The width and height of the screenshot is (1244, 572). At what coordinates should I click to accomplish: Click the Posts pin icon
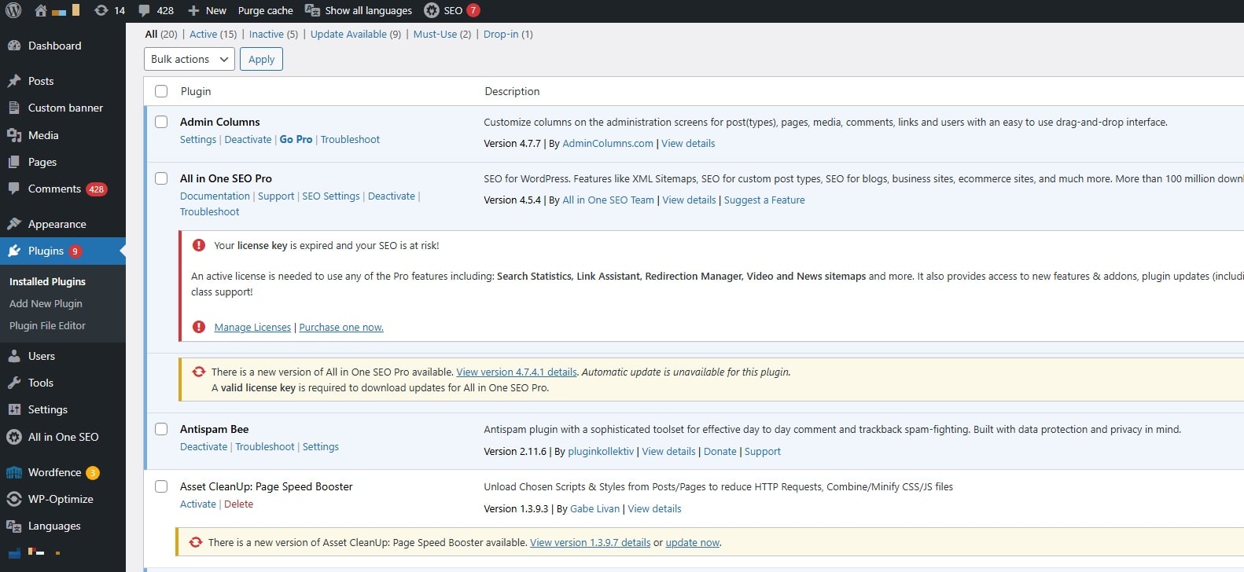[x=14, y=81]
